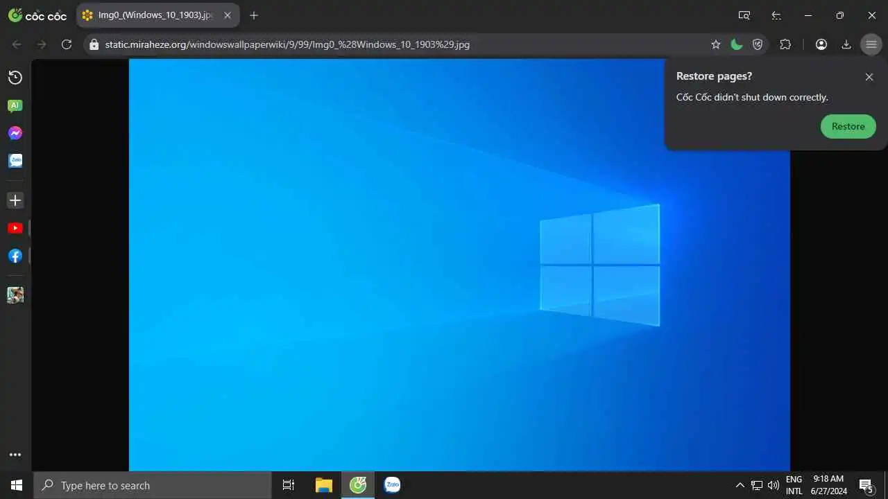Click the Cốc Cốc logo
888x499 pixels.
tap(37, 15)
